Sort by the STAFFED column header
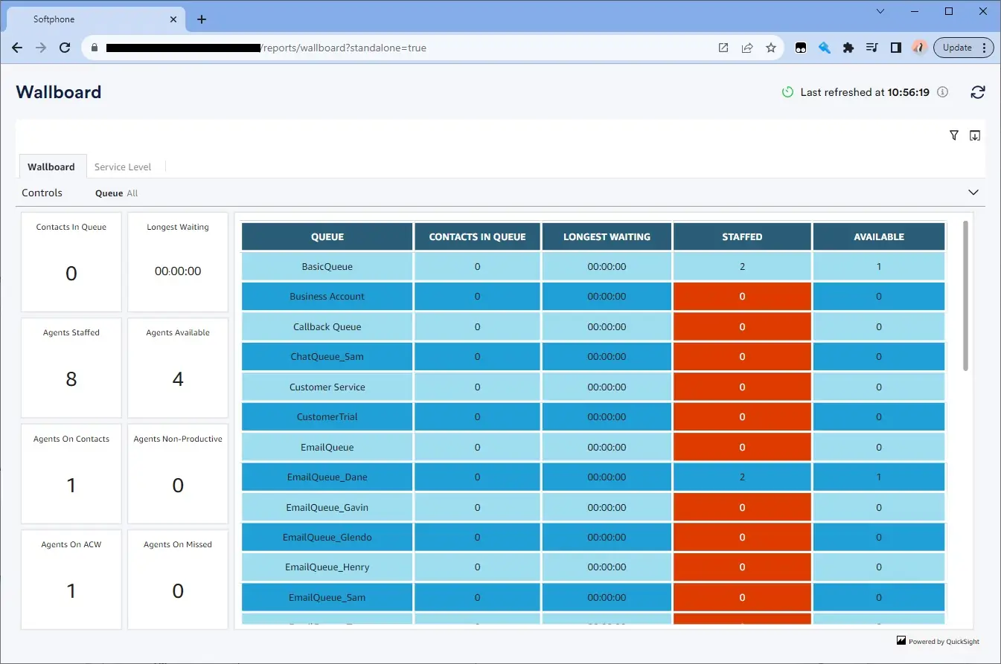The height and width of the screenshot is (664, 1001). [x=742, y=236]
